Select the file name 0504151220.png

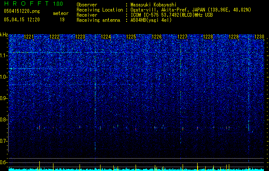(x=22, y=11)
